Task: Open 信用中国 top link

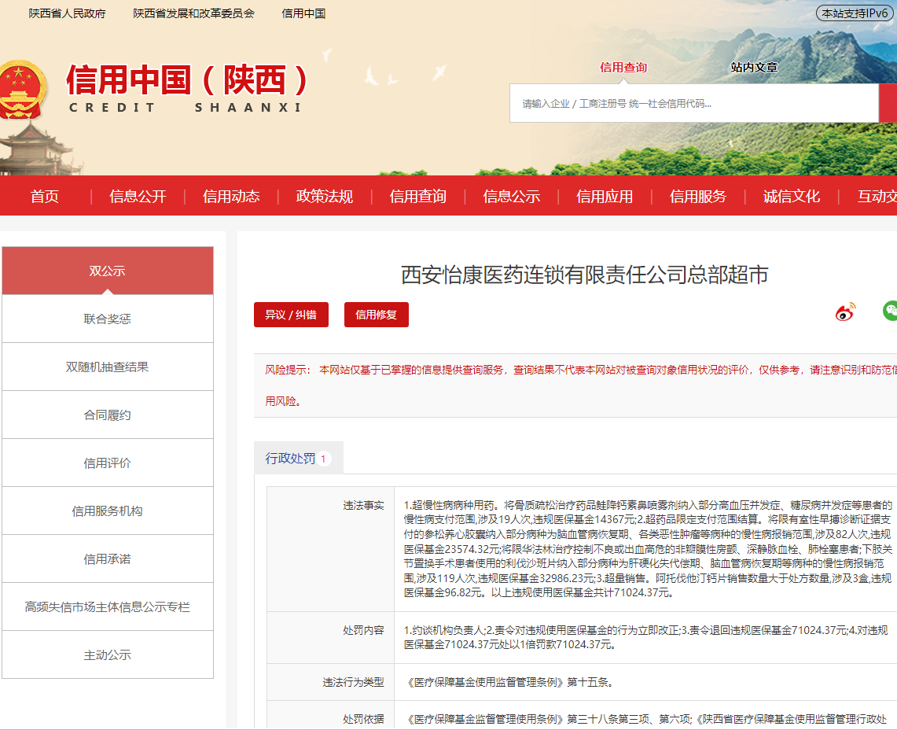Action: click(x=303, y=13)
